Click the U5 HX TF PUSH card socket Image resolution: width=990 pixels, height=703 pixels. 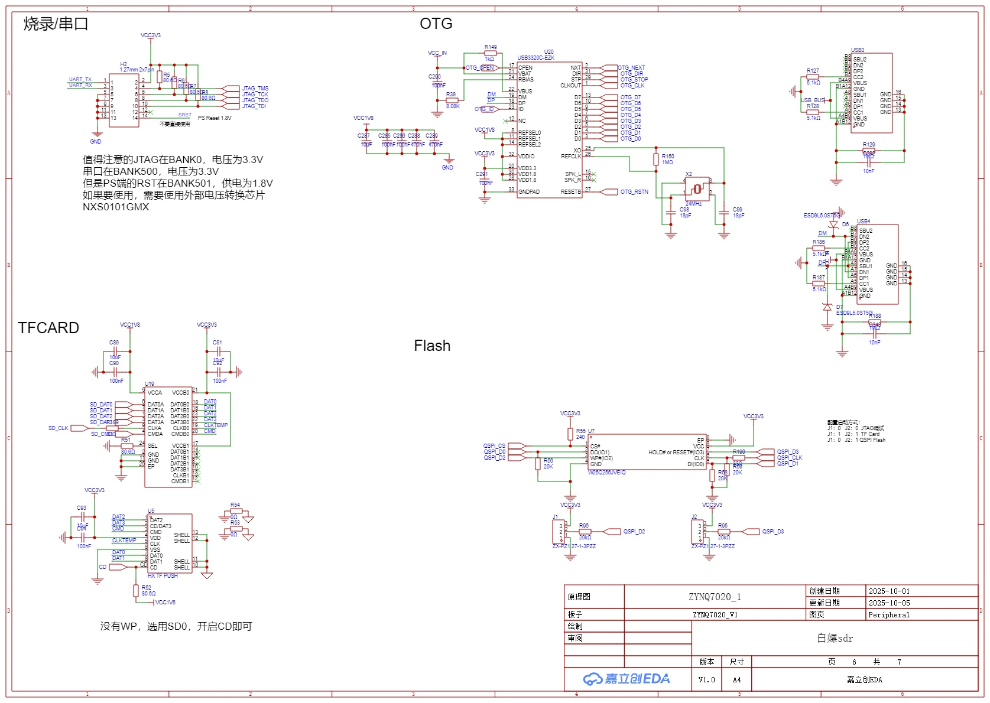170,543
